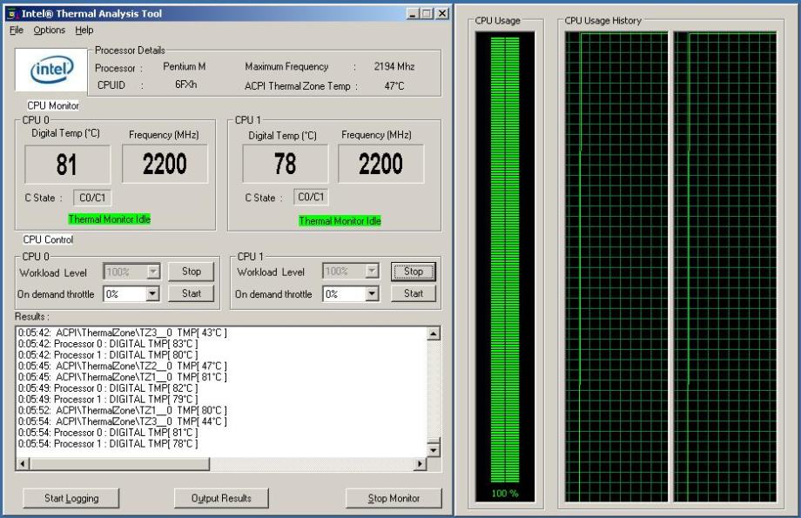
Task: Expand CPU 0 On demand throttle dropdown
Action: [153, 294]
